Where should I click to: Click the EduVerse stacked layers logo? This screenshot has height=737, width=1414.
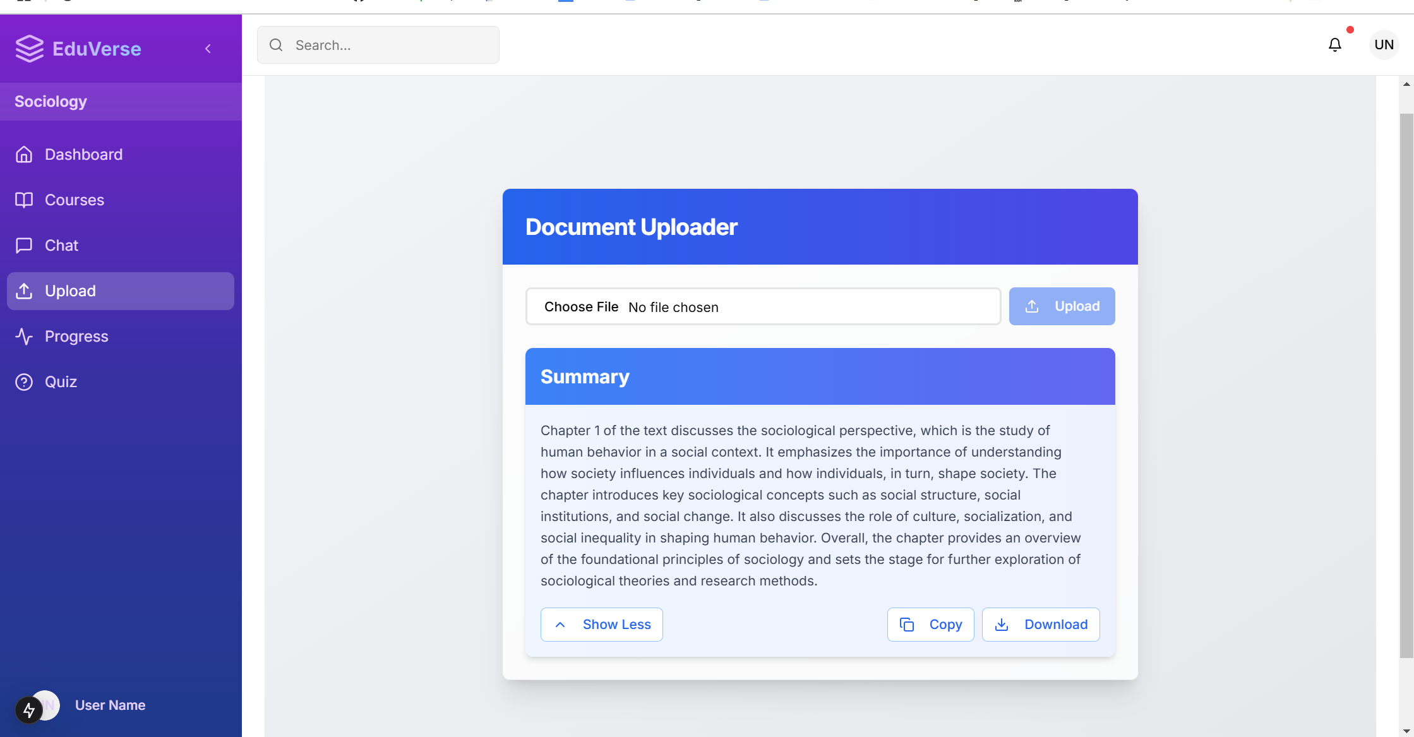pyautogui.click(x=29, y=49)
